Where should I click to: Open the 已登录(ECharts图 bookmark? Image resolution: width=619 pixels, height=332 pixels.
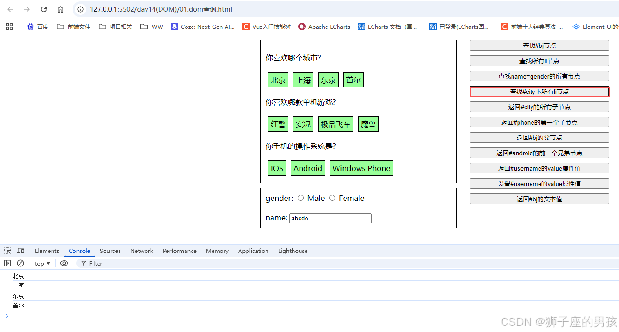click(x=459, y=27)
